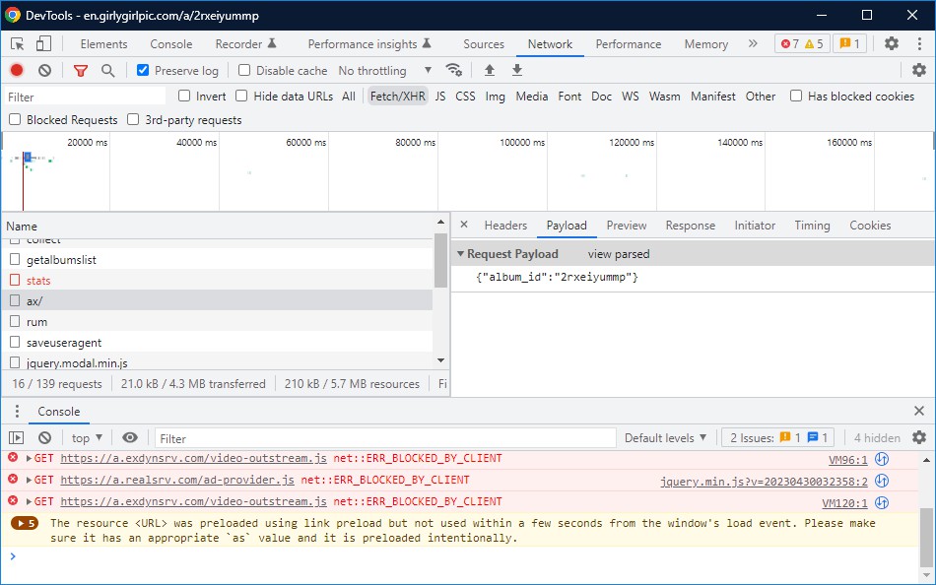Switch to the Elements tab
Image resolution: width=936 pixels, height=585 pixels.
tap(103, 44)
